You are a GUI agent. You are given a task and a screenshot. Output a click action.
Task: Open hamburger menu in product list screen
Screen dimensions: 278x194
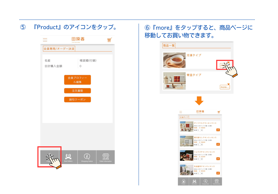pos(181,112)
